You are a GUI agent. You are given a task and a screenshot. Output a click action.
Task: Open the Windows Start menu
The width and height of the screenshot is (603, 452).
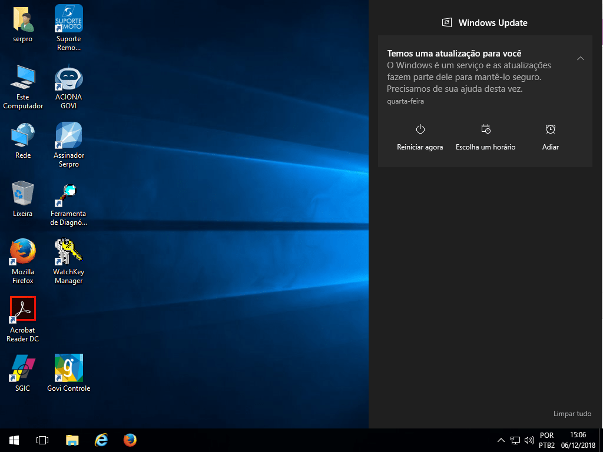click(14, 440)
